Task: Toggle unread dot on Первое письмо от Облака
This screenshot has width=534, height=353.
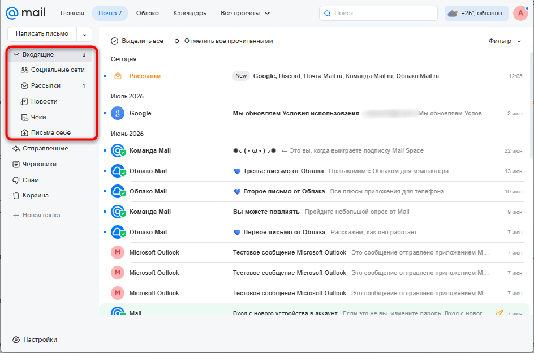Action: (x=105, y=233)
